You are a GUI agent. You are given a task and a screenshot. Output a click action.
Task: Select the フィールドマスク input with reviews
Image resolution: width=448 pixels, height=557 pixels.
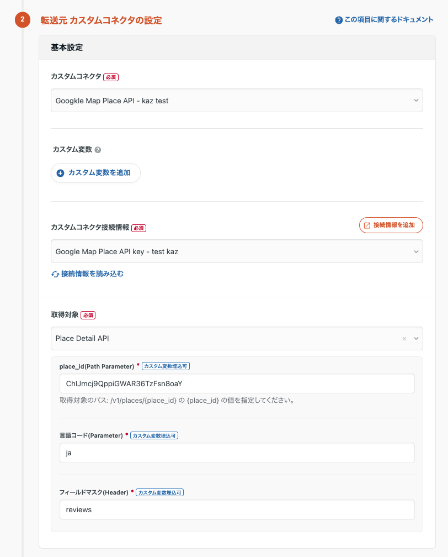pos(237,510)
